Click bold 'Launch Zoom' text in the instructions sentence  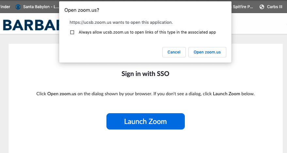coord(226,94)
